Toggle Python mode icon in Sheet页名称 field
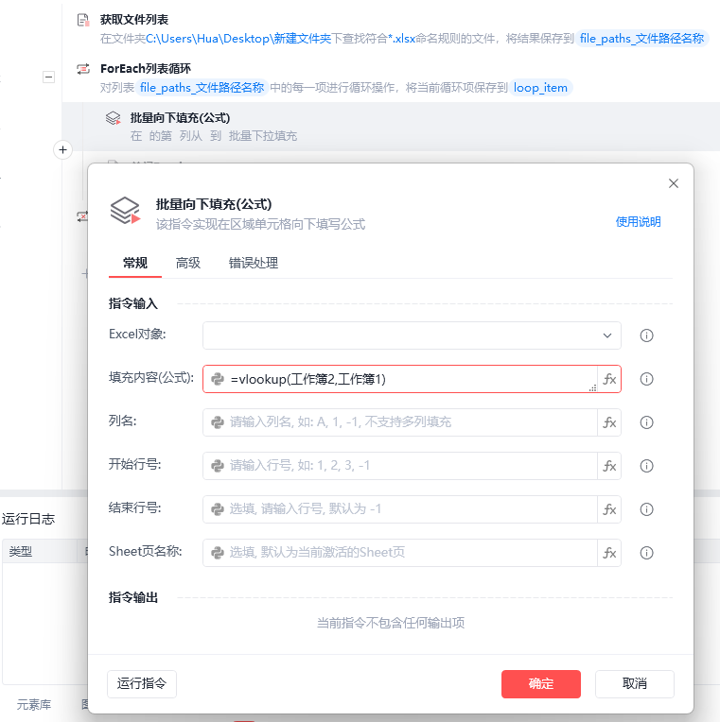This screenshot has height=722, width=720. click(218, 553)
